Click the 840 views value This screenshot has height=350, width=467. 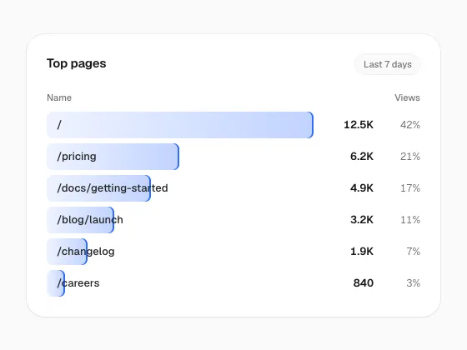(363, 283)
